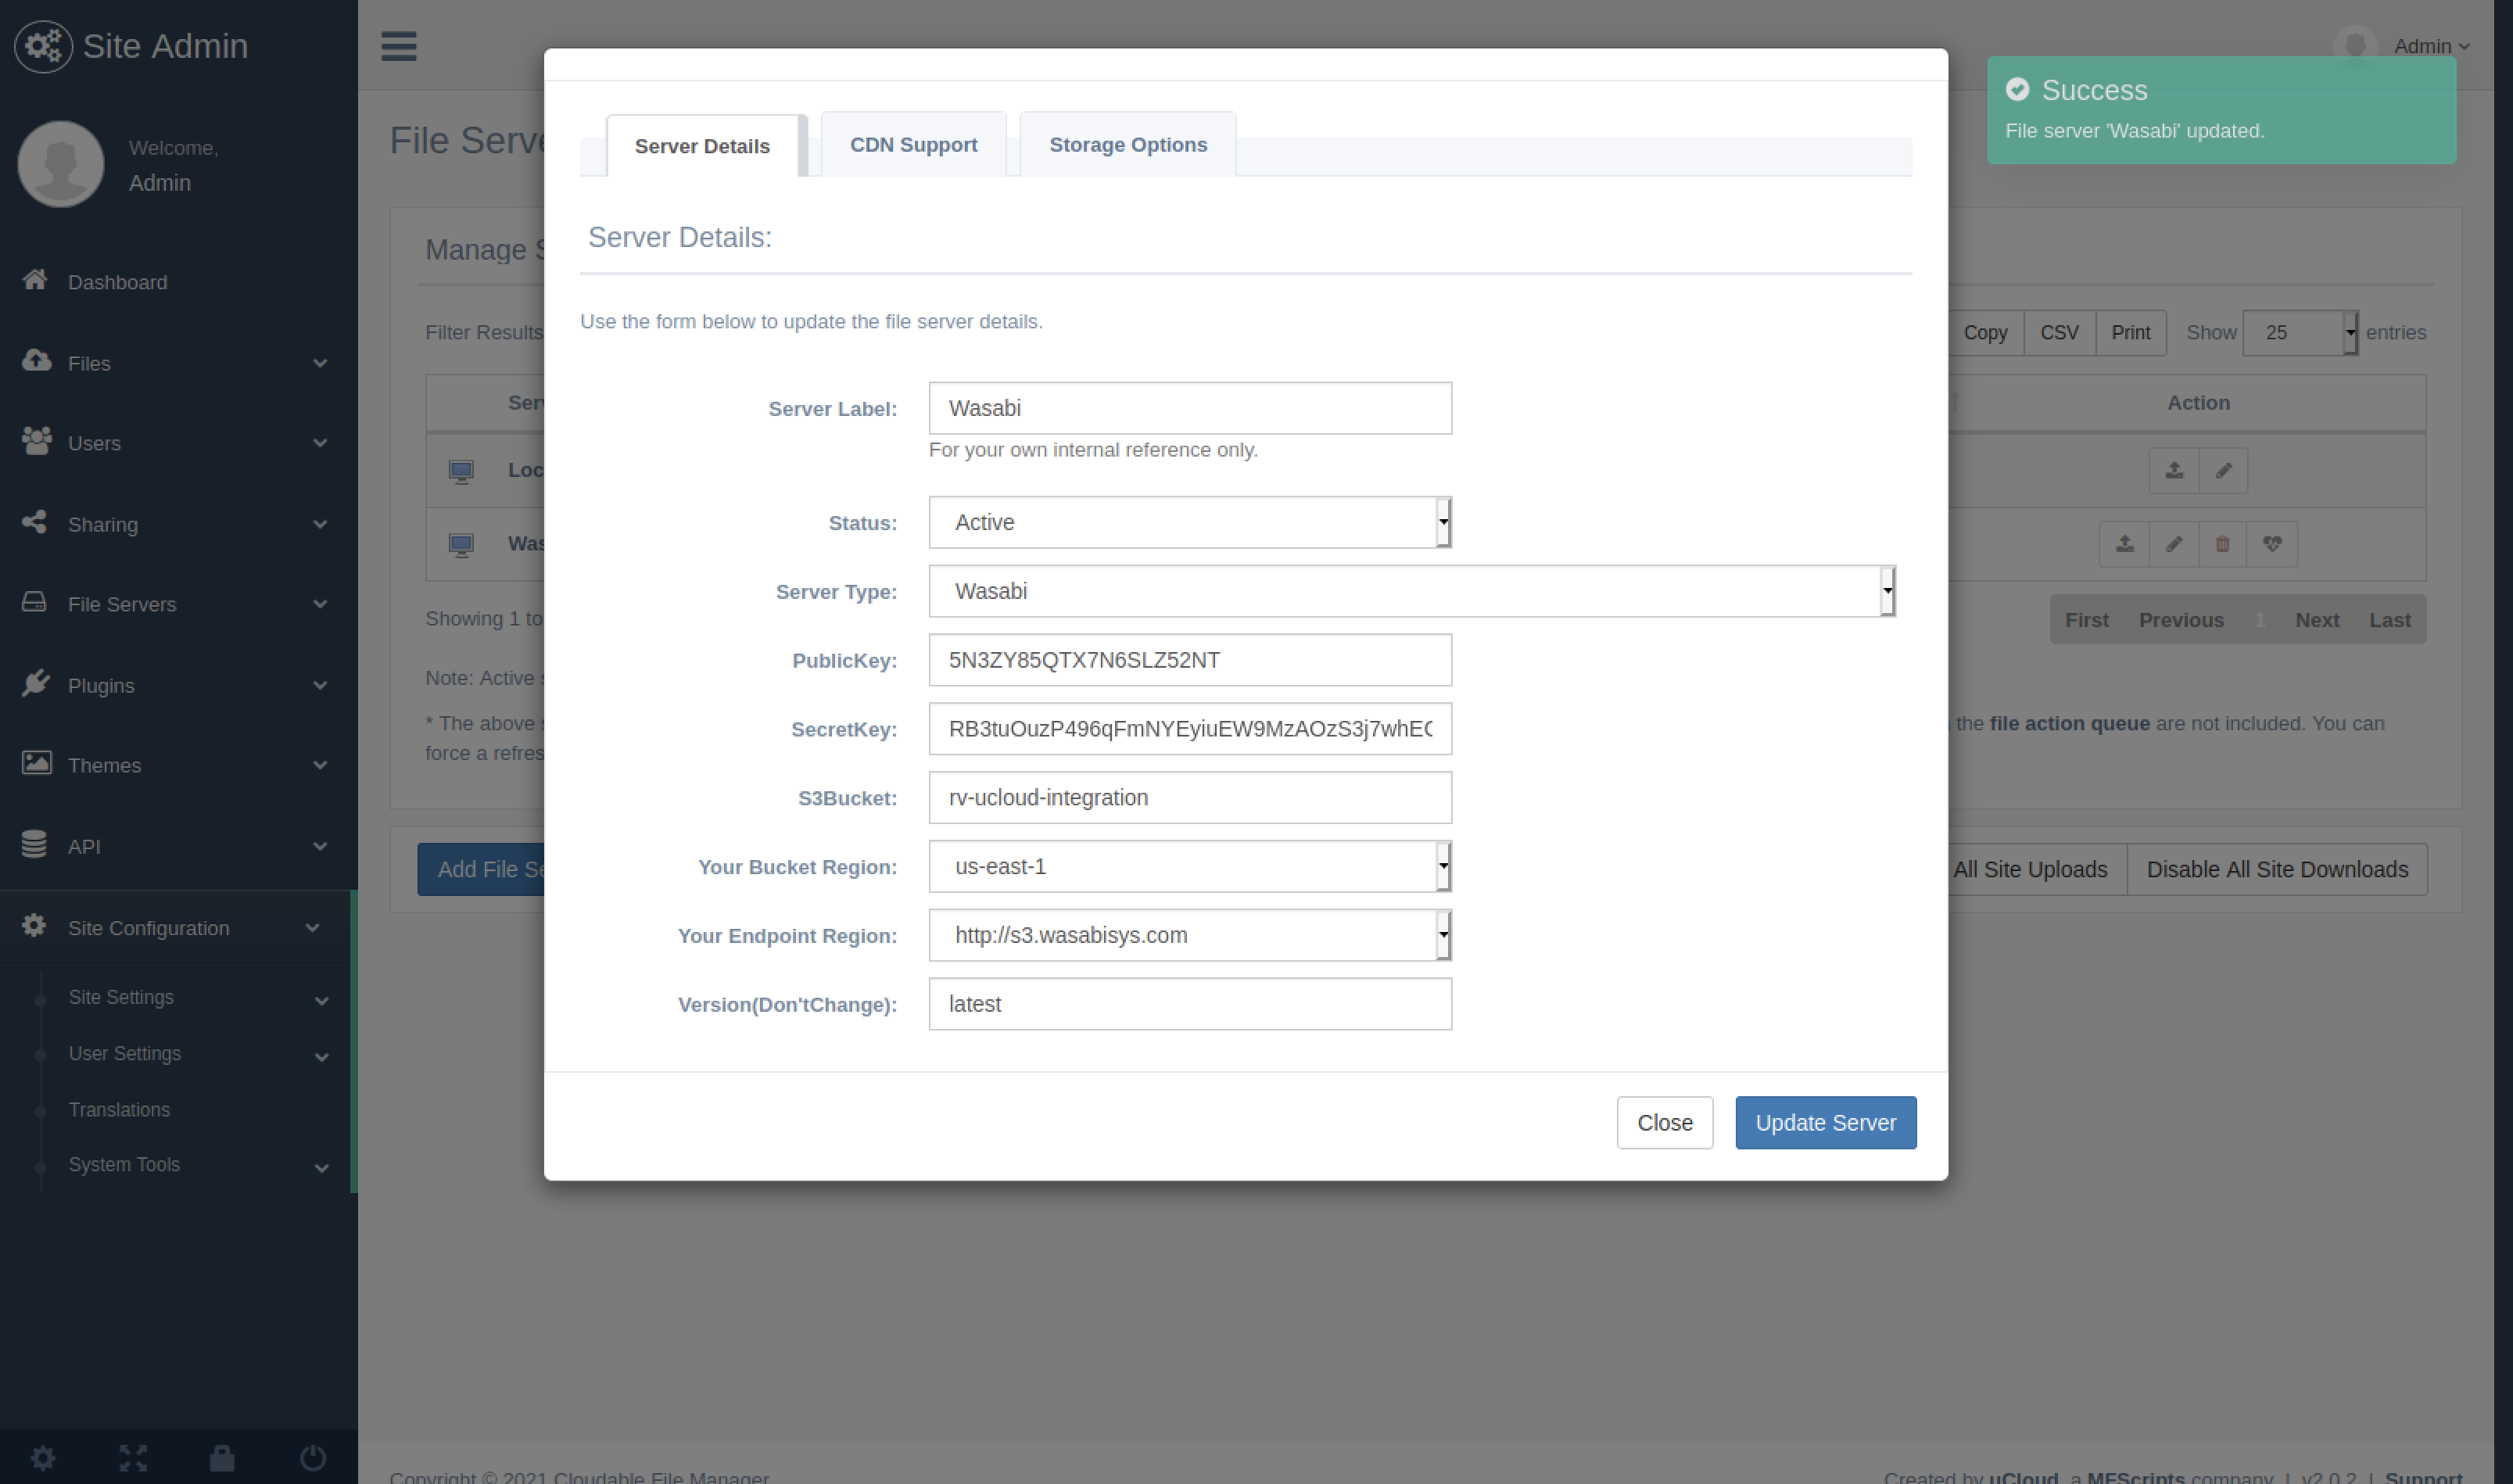The height and width of the screenshot is (1484, 2513).
Task: Open the Admin user menu
Action: coord(2431,46)
